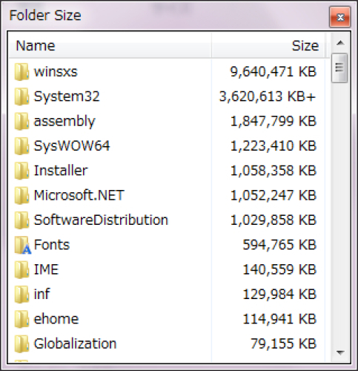Click the scrollbar down arrow
The height and width of the screenshot is (371, 358).
340,352
